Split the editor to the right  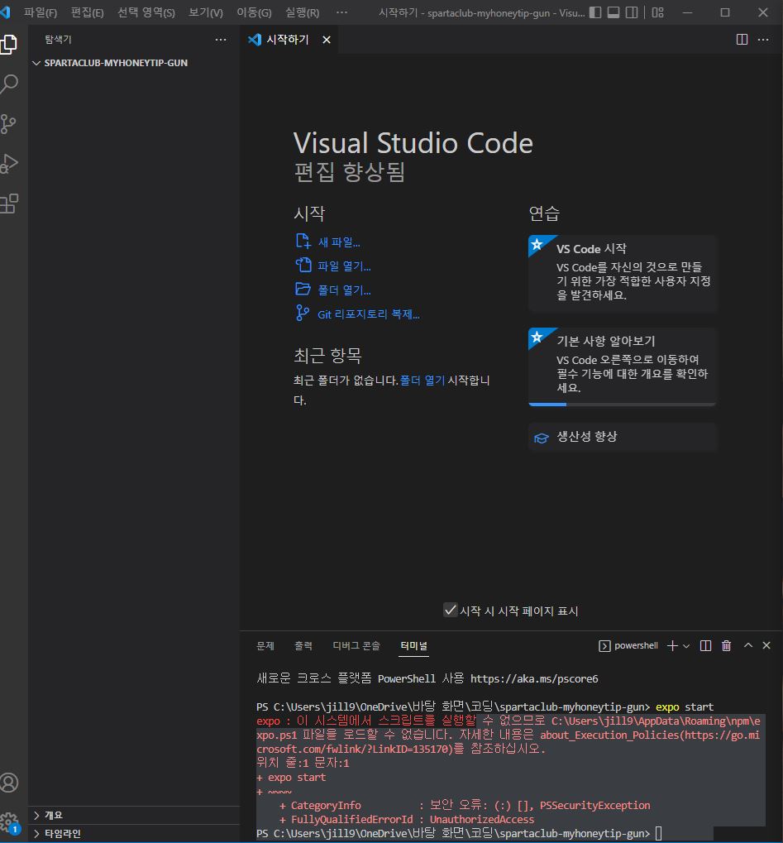[x=742, y=39]
